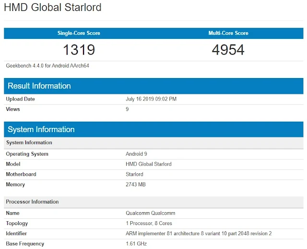
Task: Click the Result Information section header
Action: pyautogui.click(x=39, y=86)
